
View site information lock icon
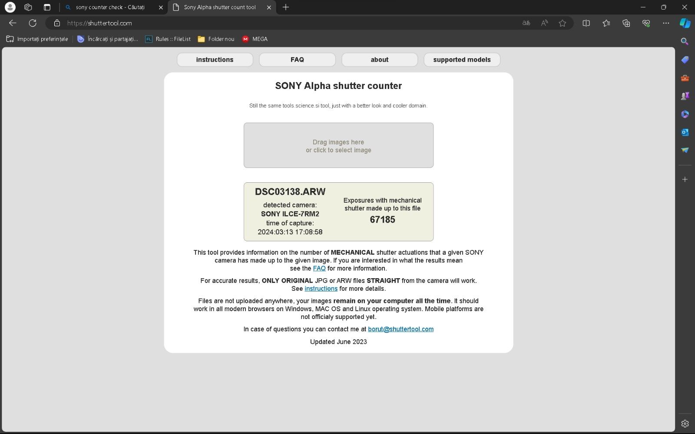pos(56,23)
